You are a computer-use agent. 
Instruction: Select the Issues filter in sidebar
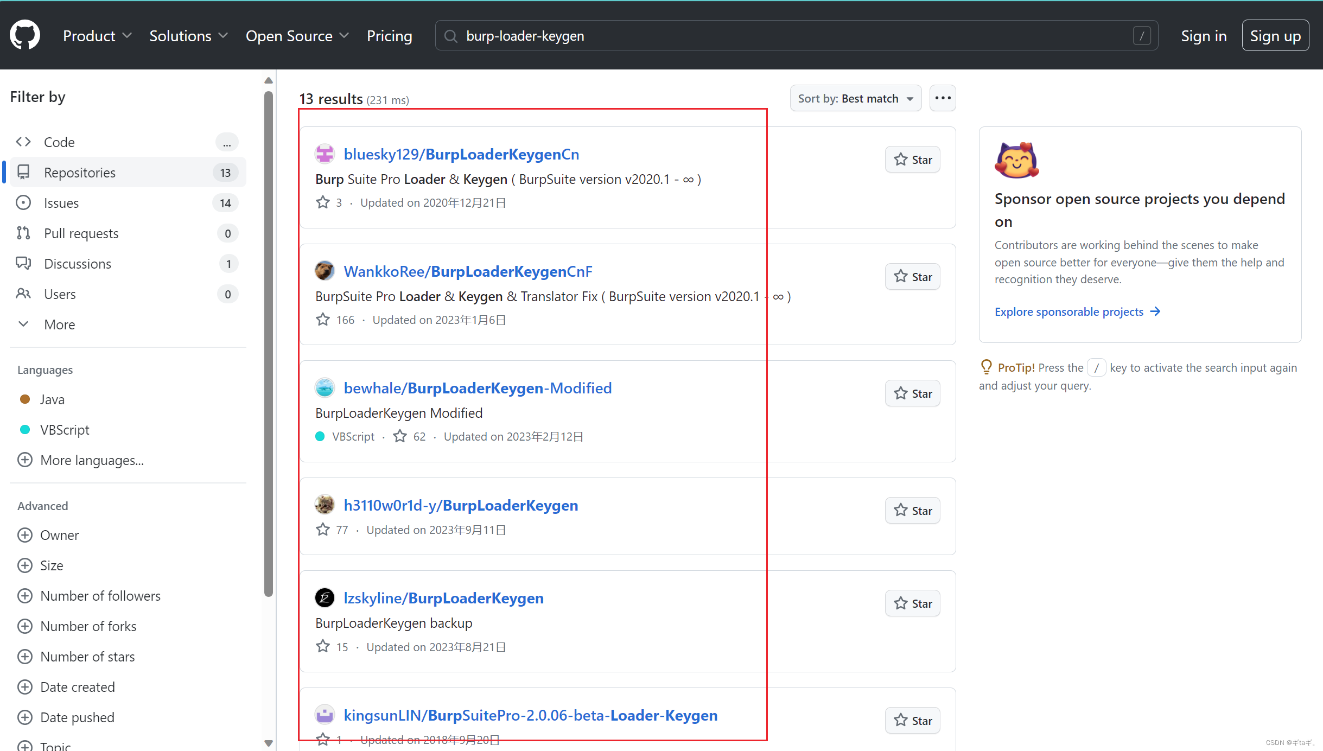click(x=61, y=203)
